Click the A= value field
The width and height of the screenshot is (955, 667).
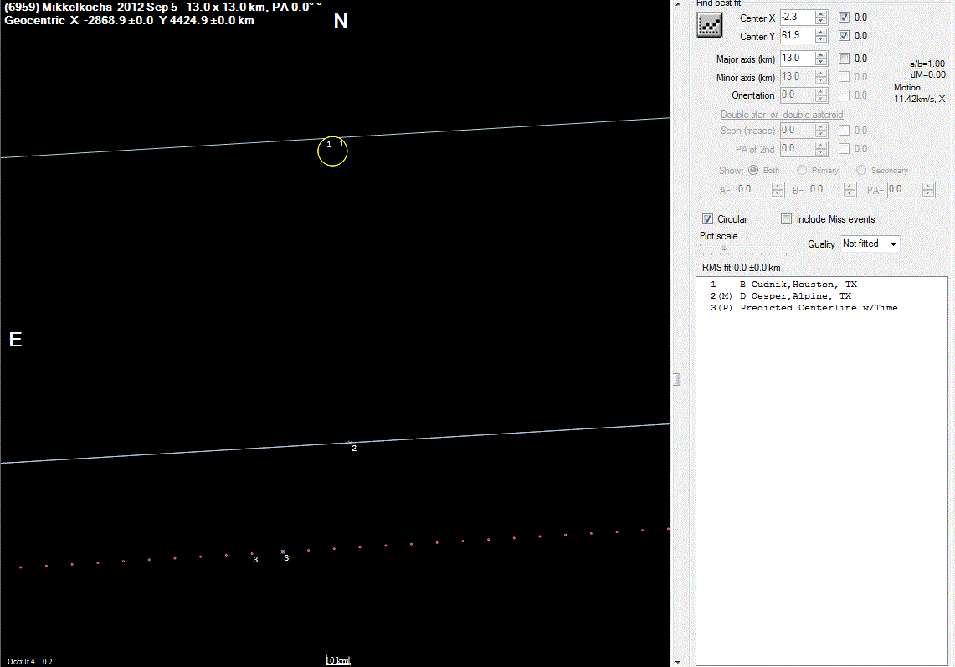(x=754, y=189)
